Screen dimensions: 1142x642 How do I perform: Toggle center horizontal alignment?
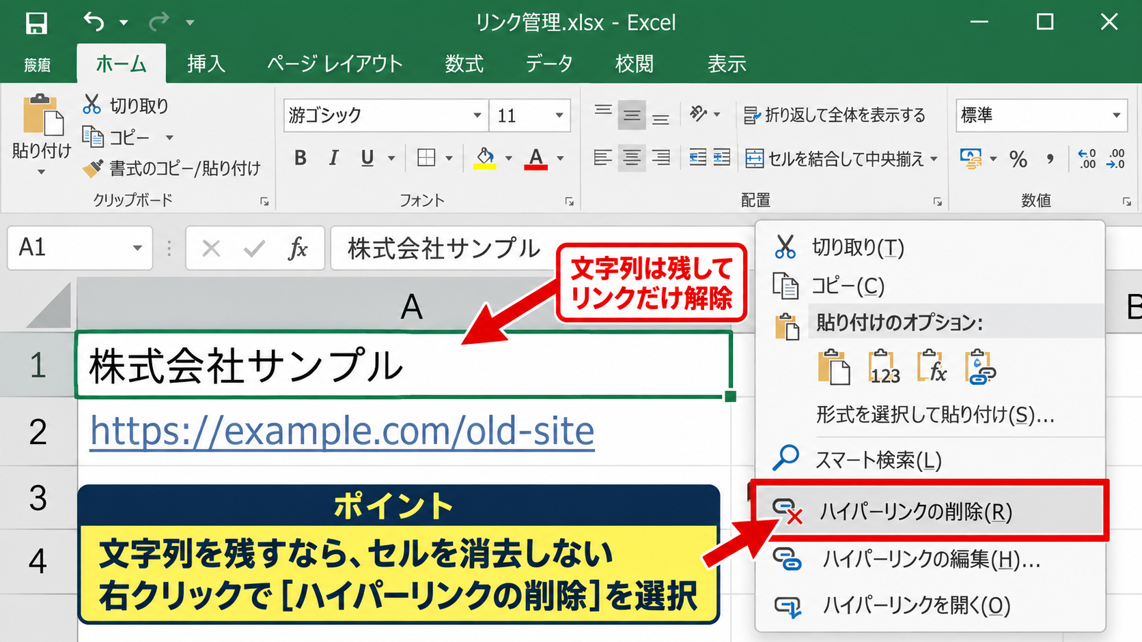(632, 158)
